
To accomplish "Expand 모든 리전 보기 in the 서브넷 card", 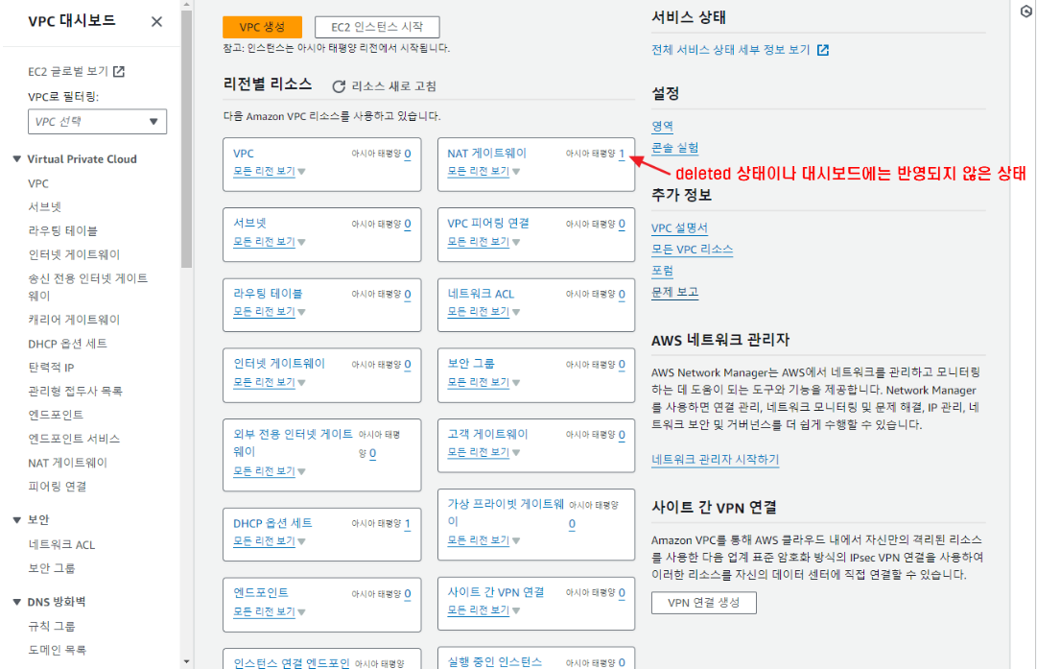I will pos(270,242).
